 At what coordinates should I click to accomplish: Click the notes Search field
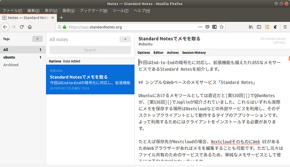click(90, 50)
